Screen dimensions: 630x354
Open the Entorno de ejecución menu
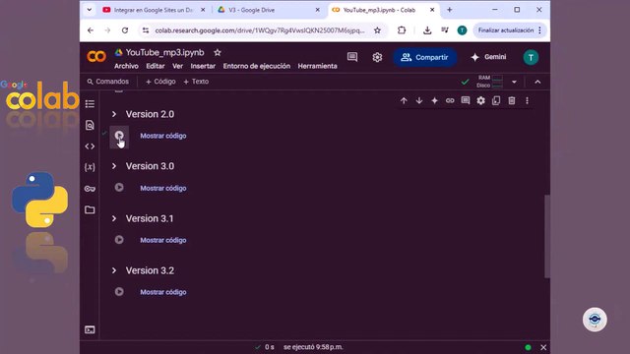click(257, 66)
